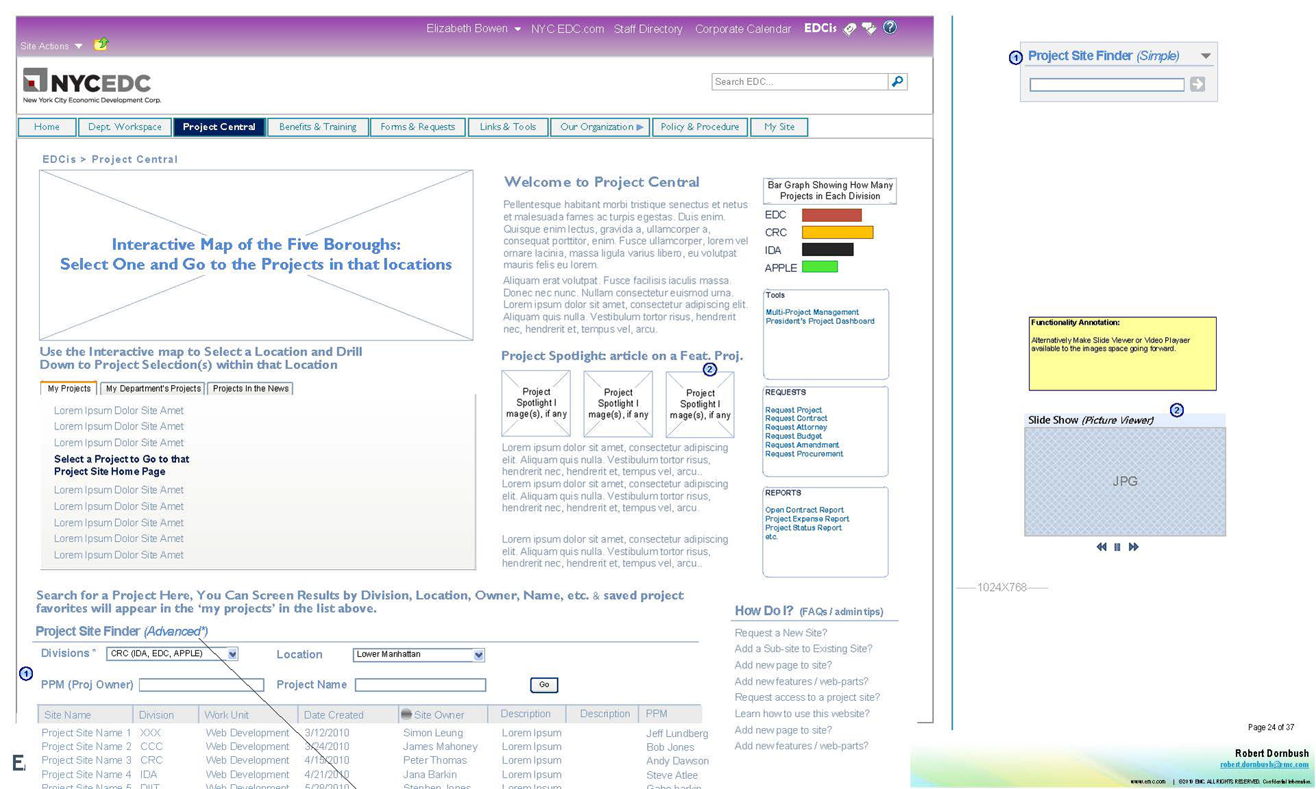This screenshot has height=789, width=1316.
Task: Click the Project Name input field
Action: click(x=420, y=684)
